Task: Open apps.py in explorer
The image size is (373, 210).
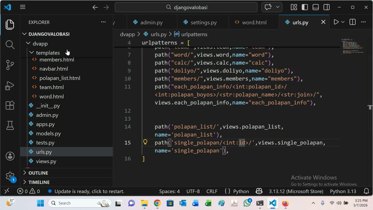Action: tap(45, 124)
